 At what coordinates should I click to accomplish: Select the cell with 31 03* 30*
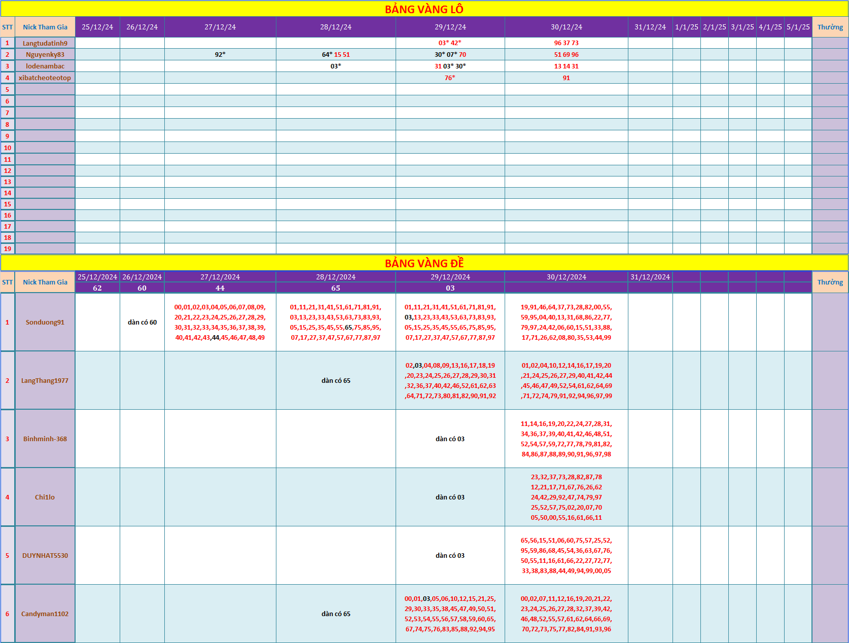(x=450, y=66)
